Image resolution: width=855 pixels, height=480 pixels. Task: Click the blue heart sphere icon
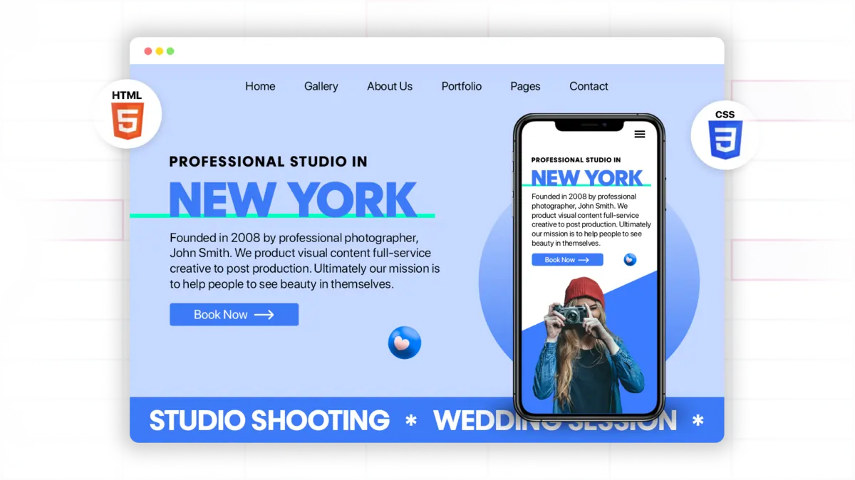point(404,343)
